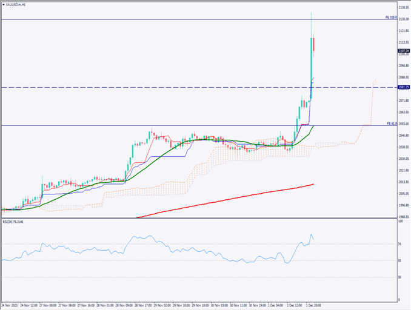
Task: Click the RSI 30 level label
Action: click(x=399, y=277)
